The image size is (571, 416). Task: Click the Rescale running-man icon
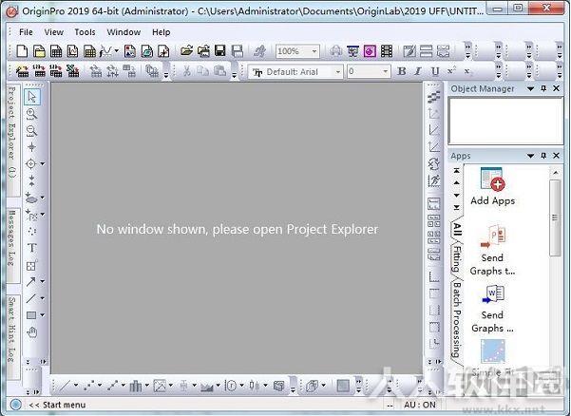(x=433, y=180)
